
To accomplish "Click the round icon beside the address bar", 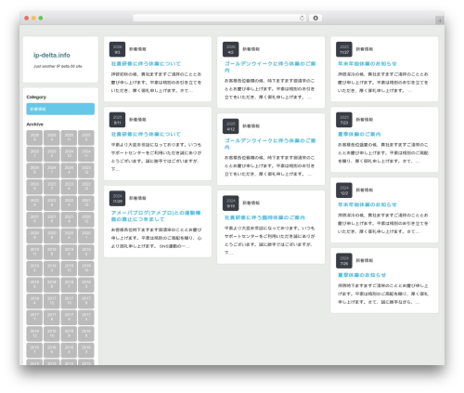I will (316, 19).
